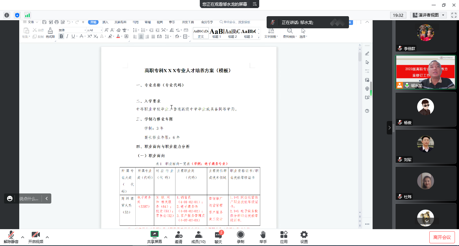Start recording with the Record icon
The height and width of the screenshot is (246, 459).
coord(240,235)
